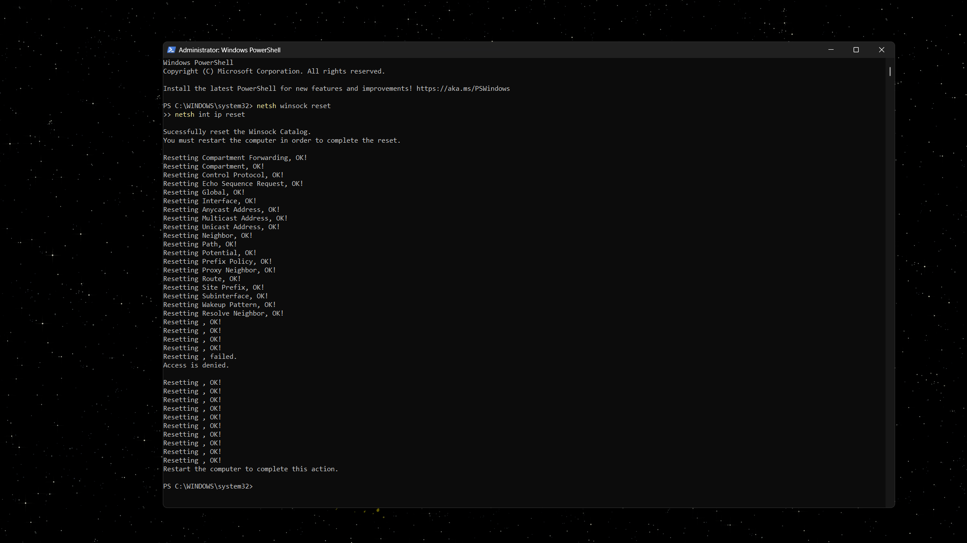Click the 'Windows PowerShell' header line
The width and height of the screenshot is (967, 543).
click(198, 63)
